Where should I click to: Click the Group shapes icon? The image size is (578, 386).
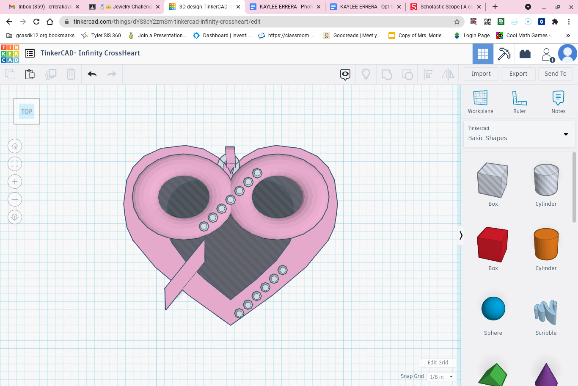(x=387, y=74)
